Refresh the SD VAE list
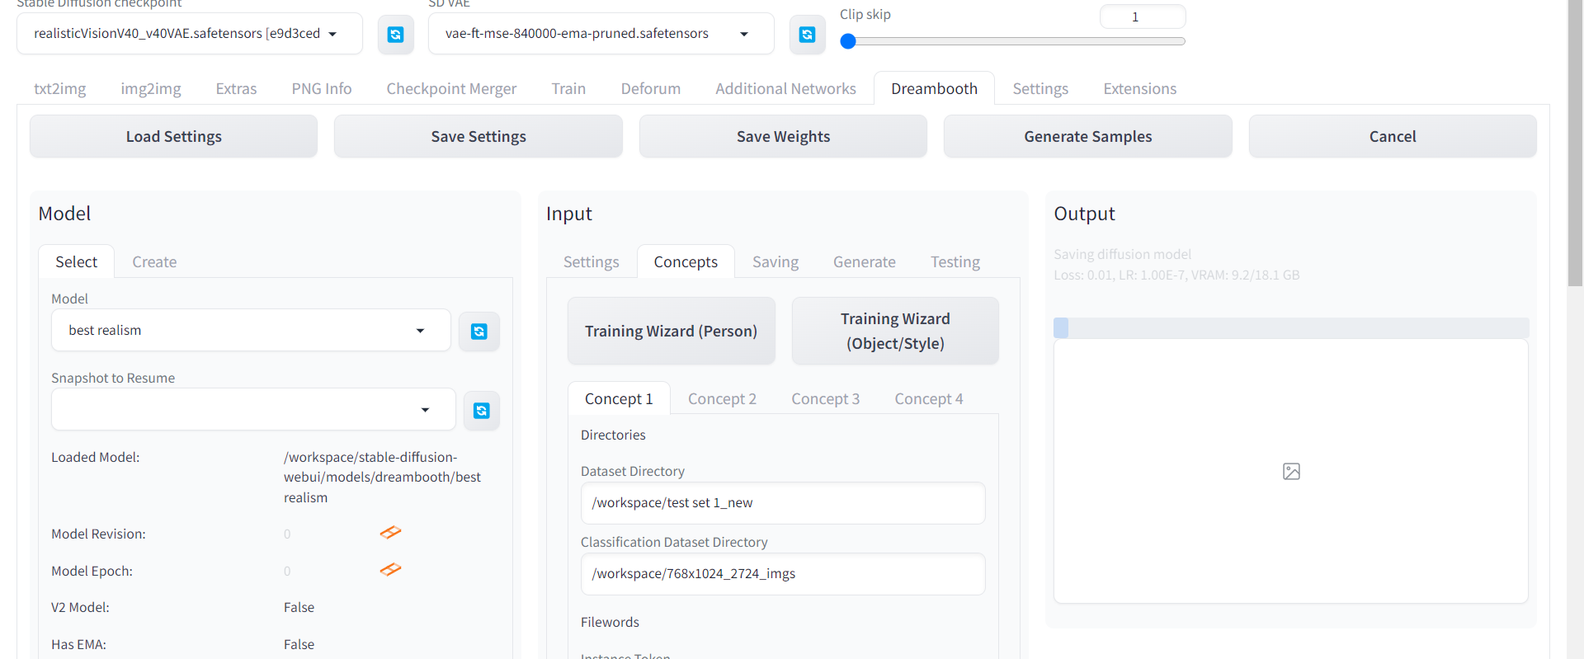The image size is (1584, 659). click(x=807, y=35)
